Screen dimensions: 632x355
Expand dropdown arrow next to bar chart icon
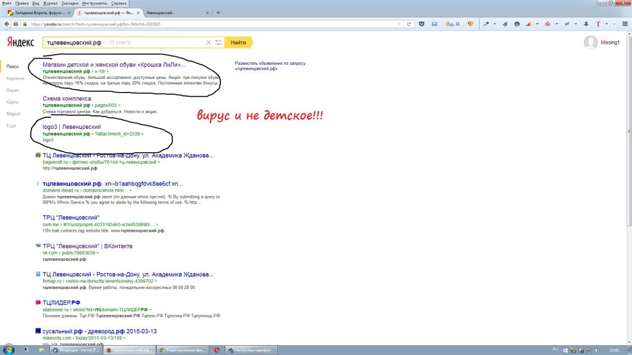tap(537, 24)
